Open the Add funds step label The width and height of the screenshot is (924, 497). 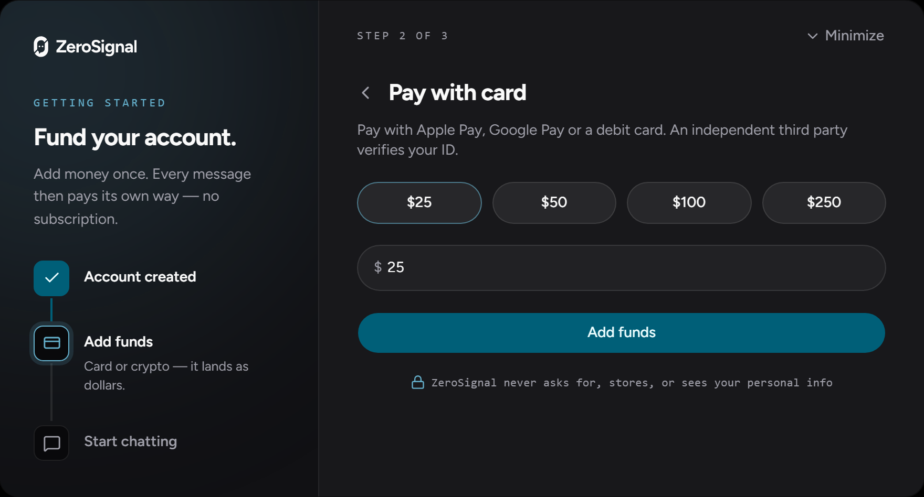119,342
